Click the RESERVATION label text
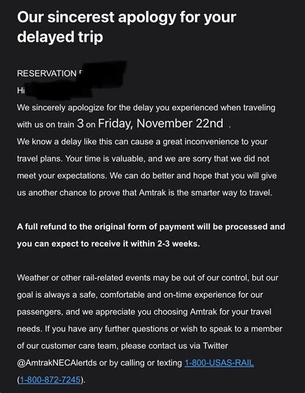Viewport: 305px width, 393px height. coord(47,73)
